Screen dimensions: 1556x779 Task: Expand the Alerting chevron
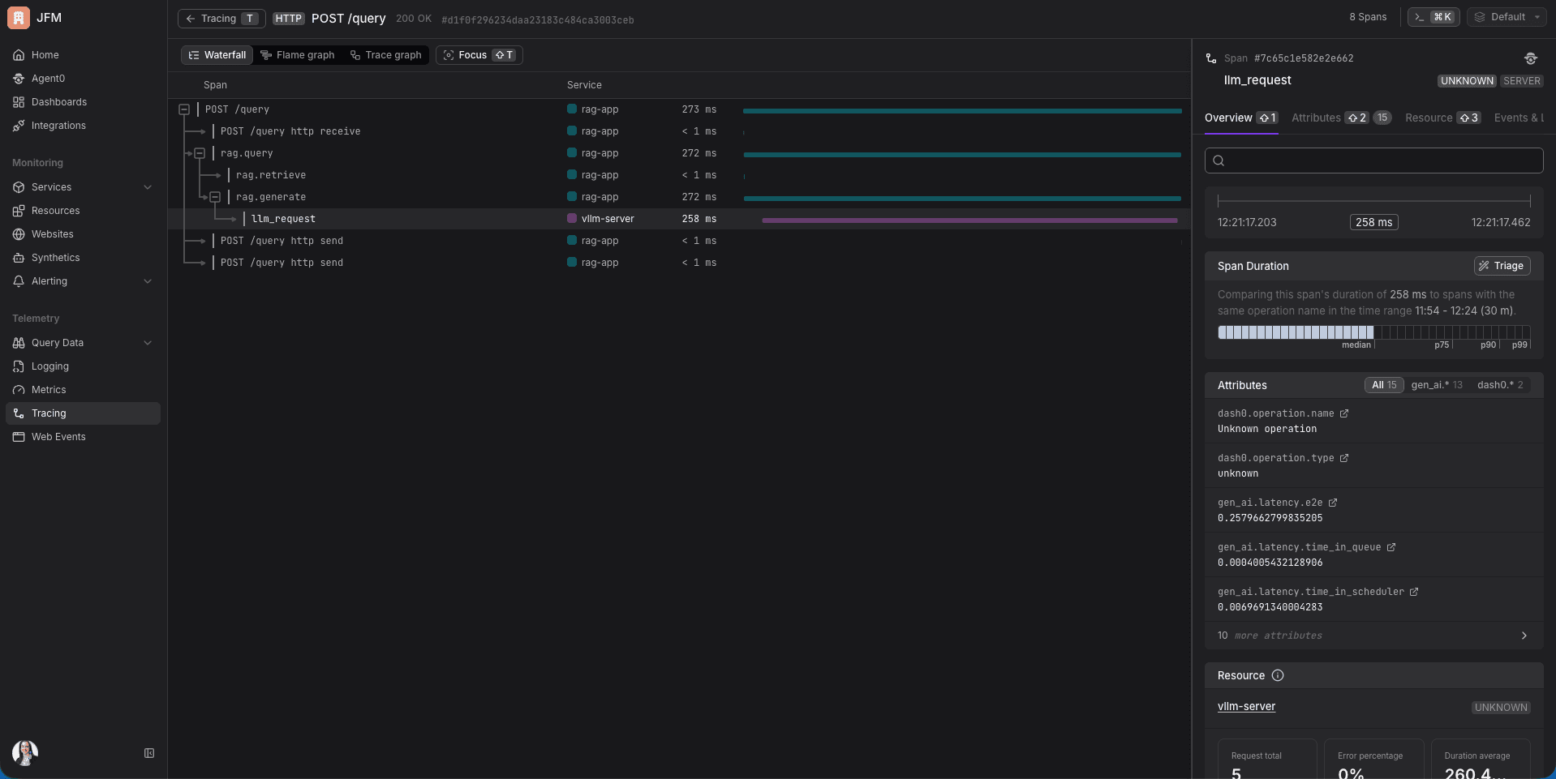(148, 281)
